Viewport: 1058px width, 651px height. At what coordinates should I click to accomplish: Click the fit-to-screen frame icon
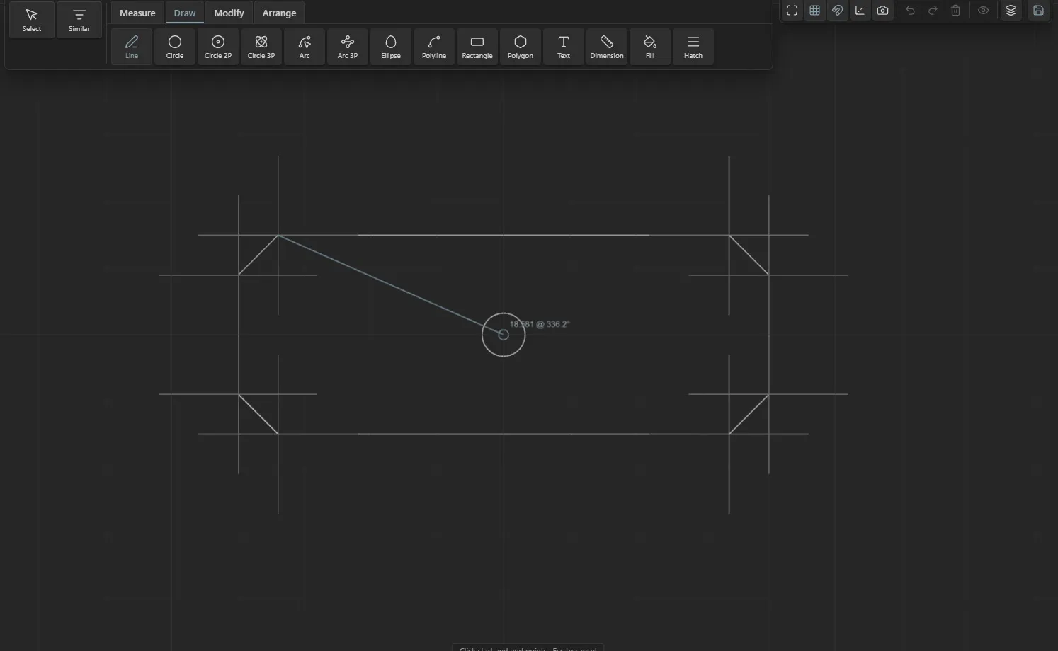point(792,11)
